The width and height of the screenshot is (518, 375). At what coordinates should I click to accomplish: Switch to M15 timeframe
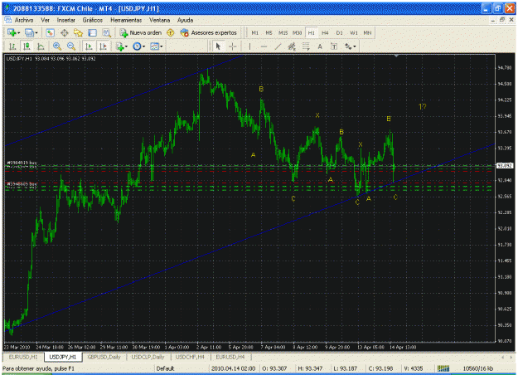[283, 32]
